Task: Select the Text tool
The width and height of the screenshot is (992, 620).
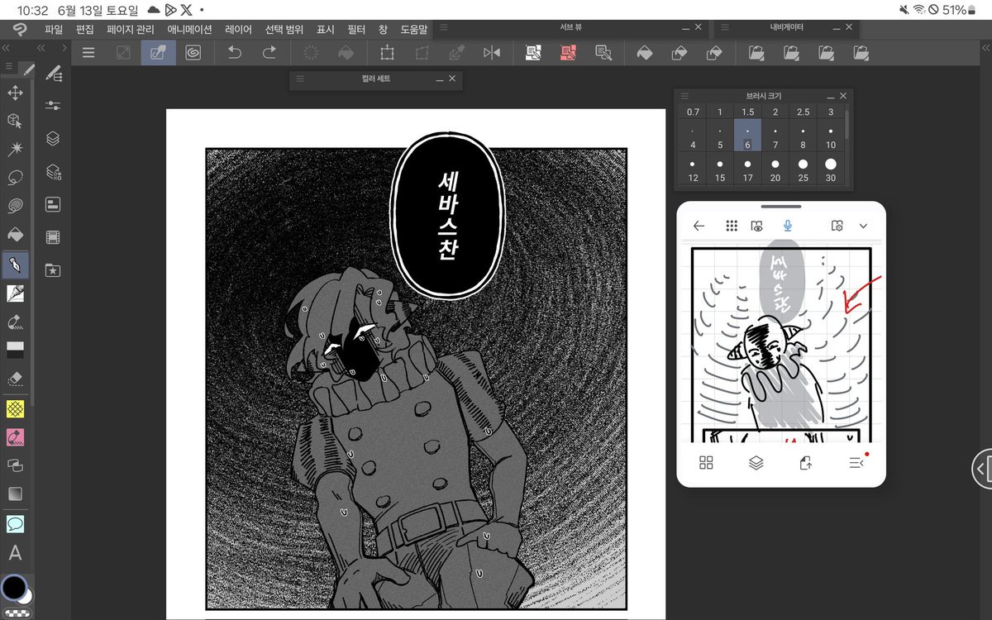Action: pos(15,553)
